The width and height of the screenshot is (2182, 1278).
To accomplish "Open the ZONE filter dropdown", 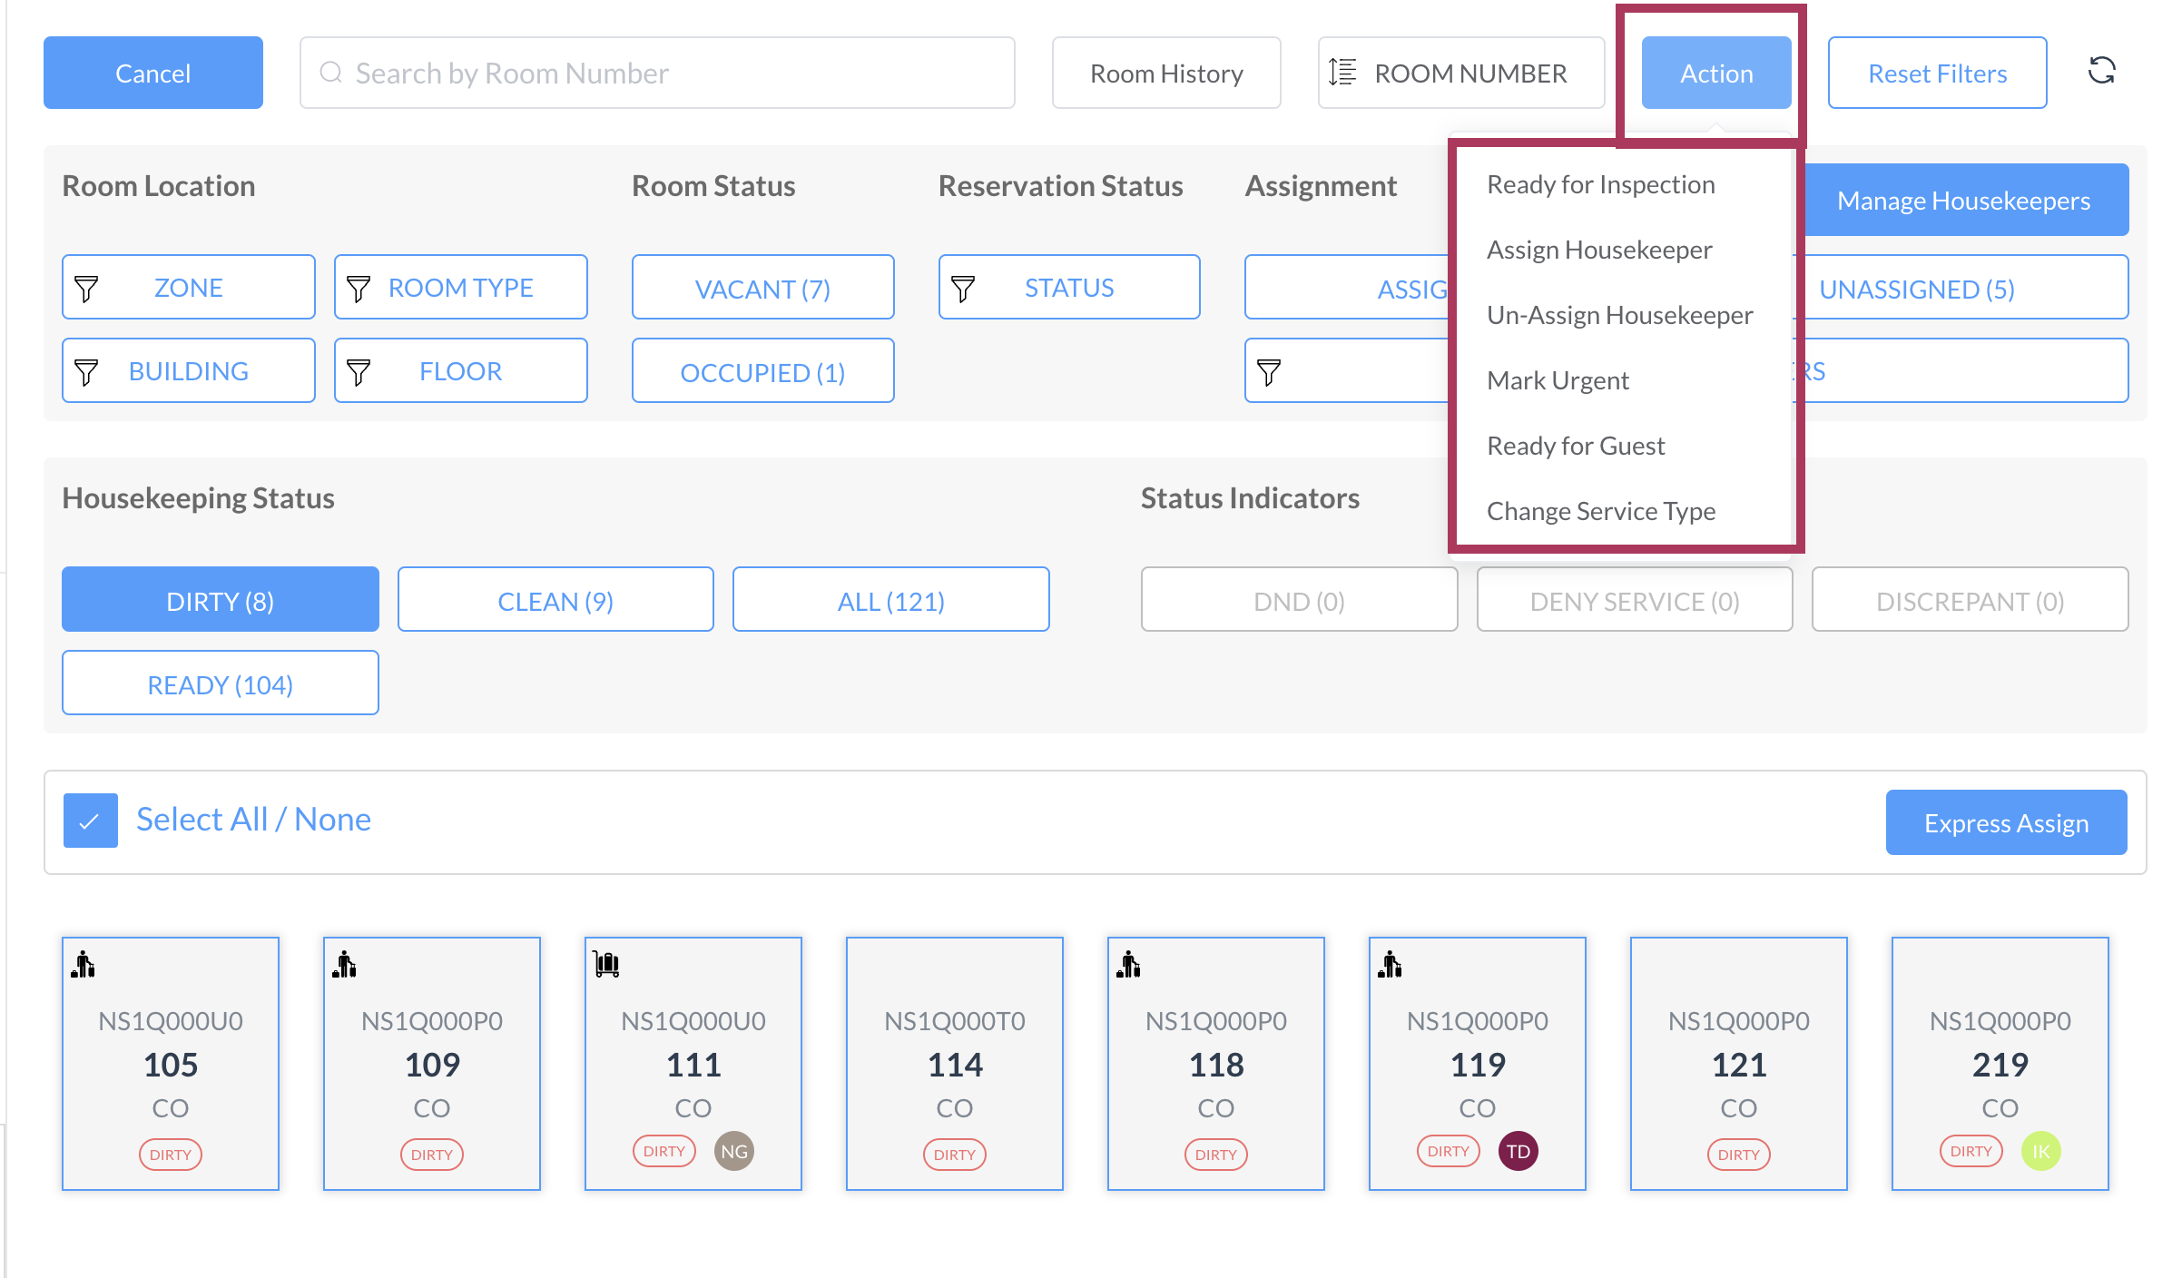I will tap(189, 288).
